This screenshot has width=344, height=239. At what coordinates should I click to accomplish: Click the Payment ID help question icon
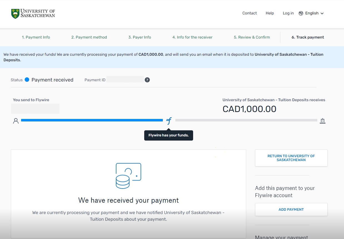(x=147, y=80)
